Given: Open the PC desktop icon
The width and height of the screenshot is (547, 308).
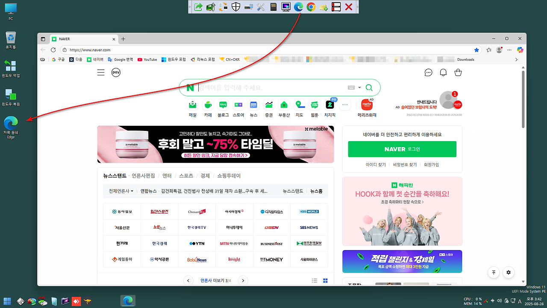Looking at the screenshot, I should click(11, 12).
